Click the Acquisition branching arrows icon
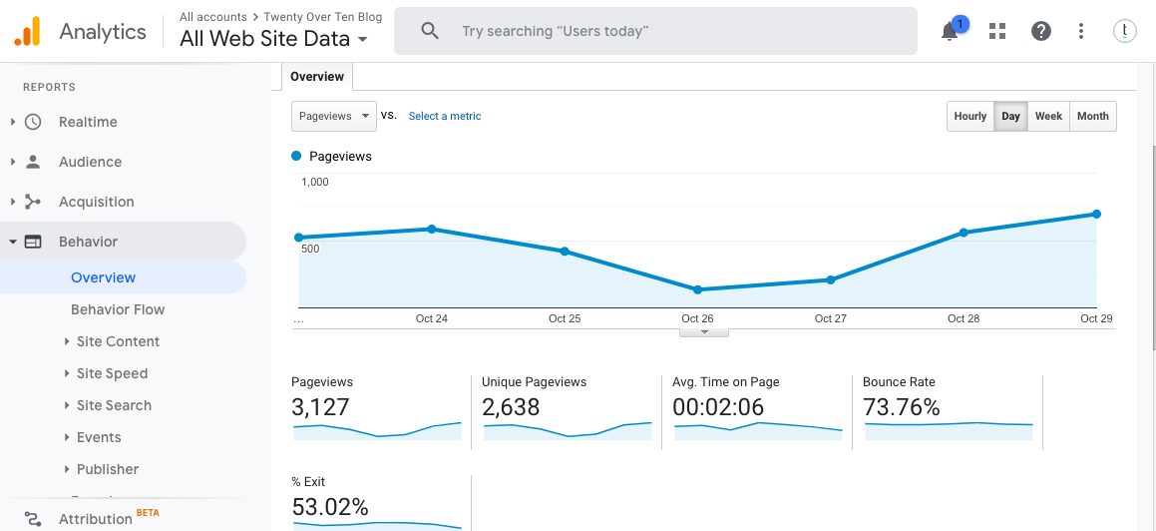 click(33, 202)
